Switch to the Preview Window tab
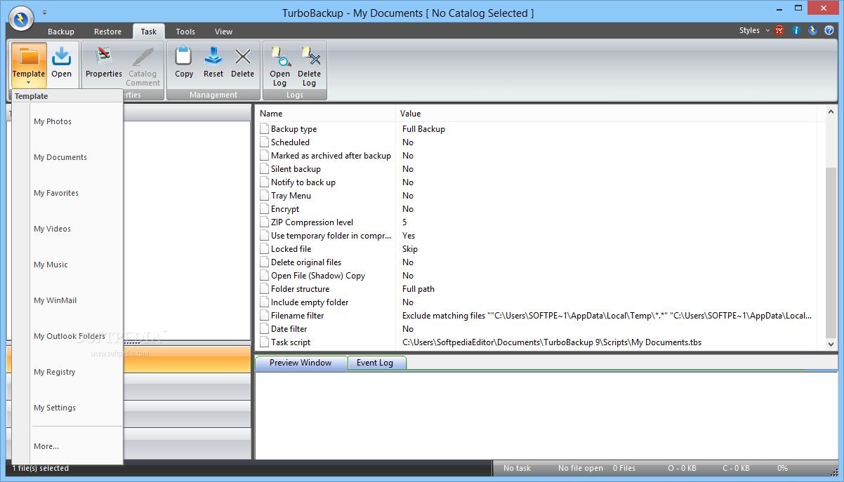This screenshot has width=844, height=482. [x=301, y=363]
